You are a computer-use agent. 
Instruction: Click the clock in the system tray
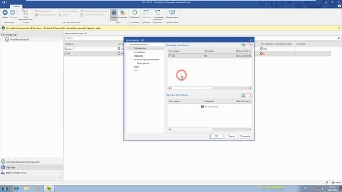tap(332, 188)
